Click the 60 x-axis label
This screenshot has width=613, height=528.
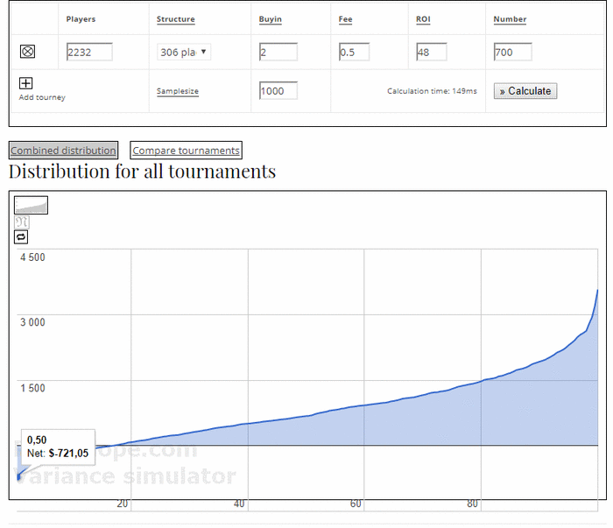tap(356, 503)
